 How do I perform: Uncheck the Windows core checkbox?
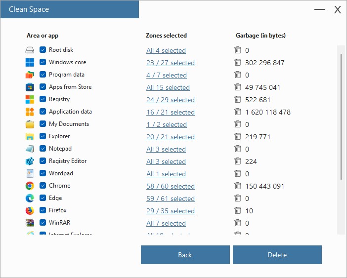pos(43,62)
